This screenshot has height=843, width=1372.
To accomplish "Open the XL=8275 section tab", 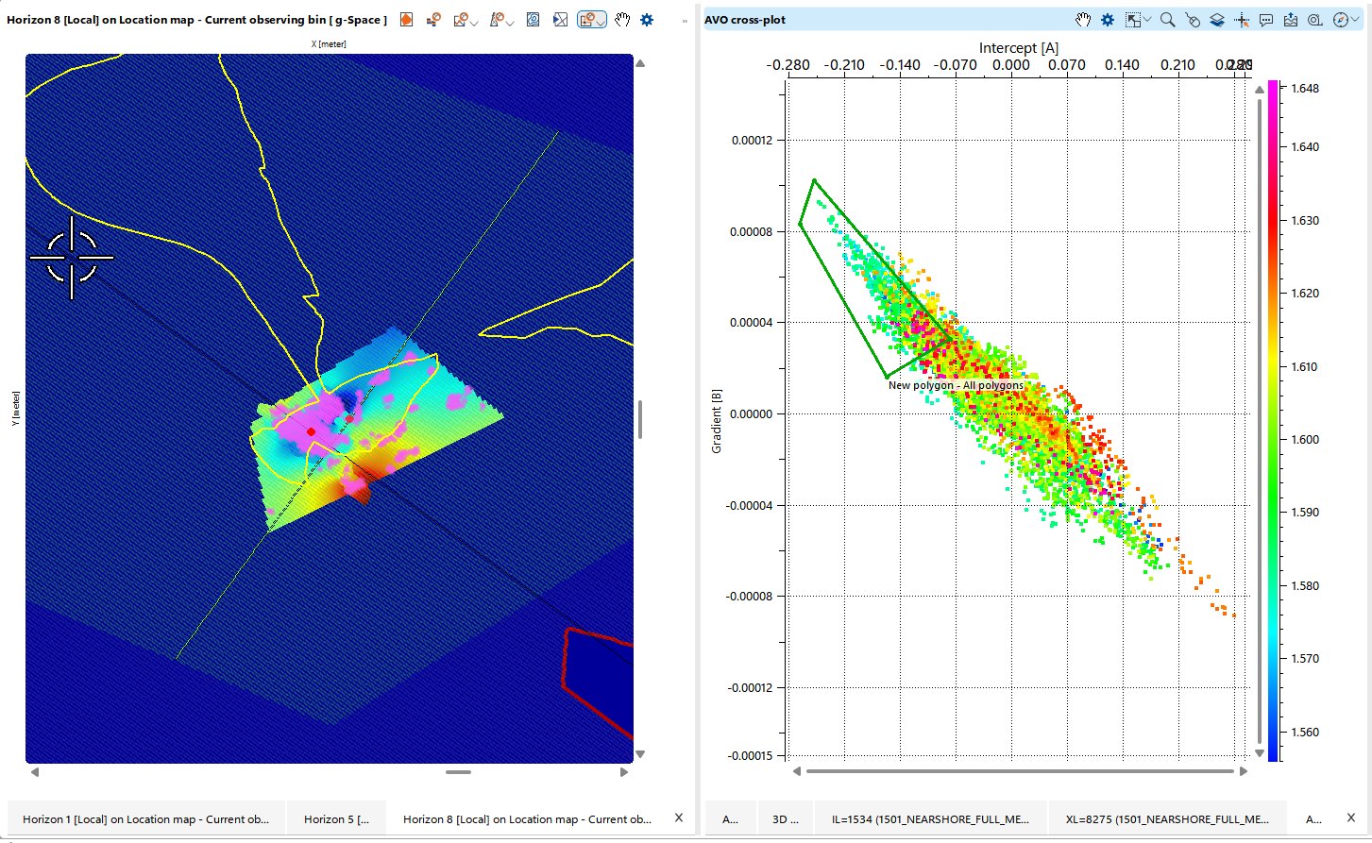I will pos(1167,818).
